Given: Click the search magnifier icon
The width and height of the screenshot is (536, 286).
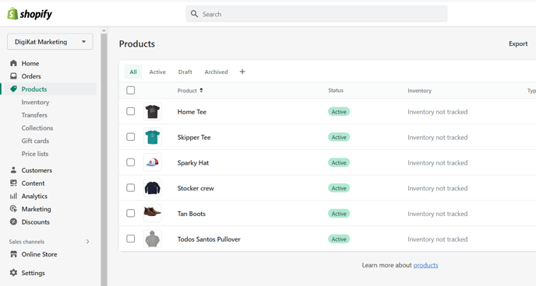Looking at the screenshot, I should [x=194, y=14].
